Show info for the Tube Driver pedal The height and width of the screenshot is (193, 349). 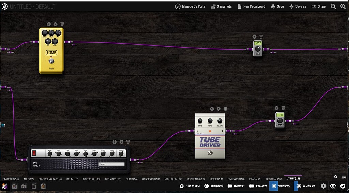[x=212, y=109]
